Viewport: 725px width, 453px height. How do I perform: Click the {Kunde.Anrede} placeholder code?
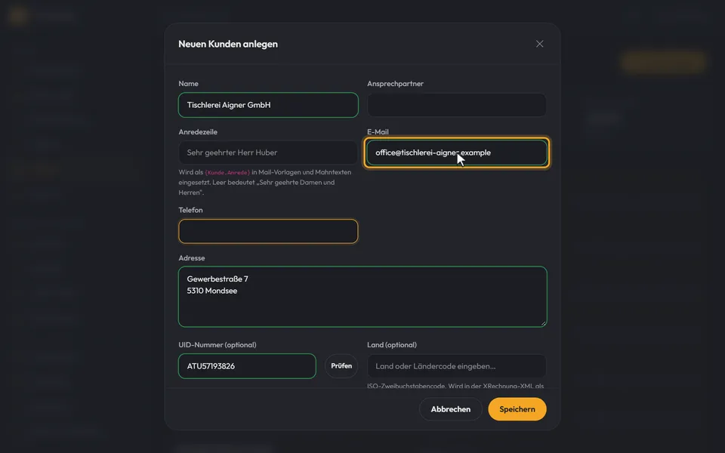(227, 172)
